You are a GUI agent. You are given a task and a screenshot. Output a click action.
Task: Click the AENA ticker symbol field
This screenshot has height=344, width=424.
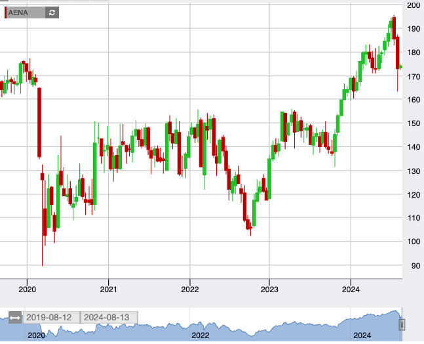[x=26, y=12]
